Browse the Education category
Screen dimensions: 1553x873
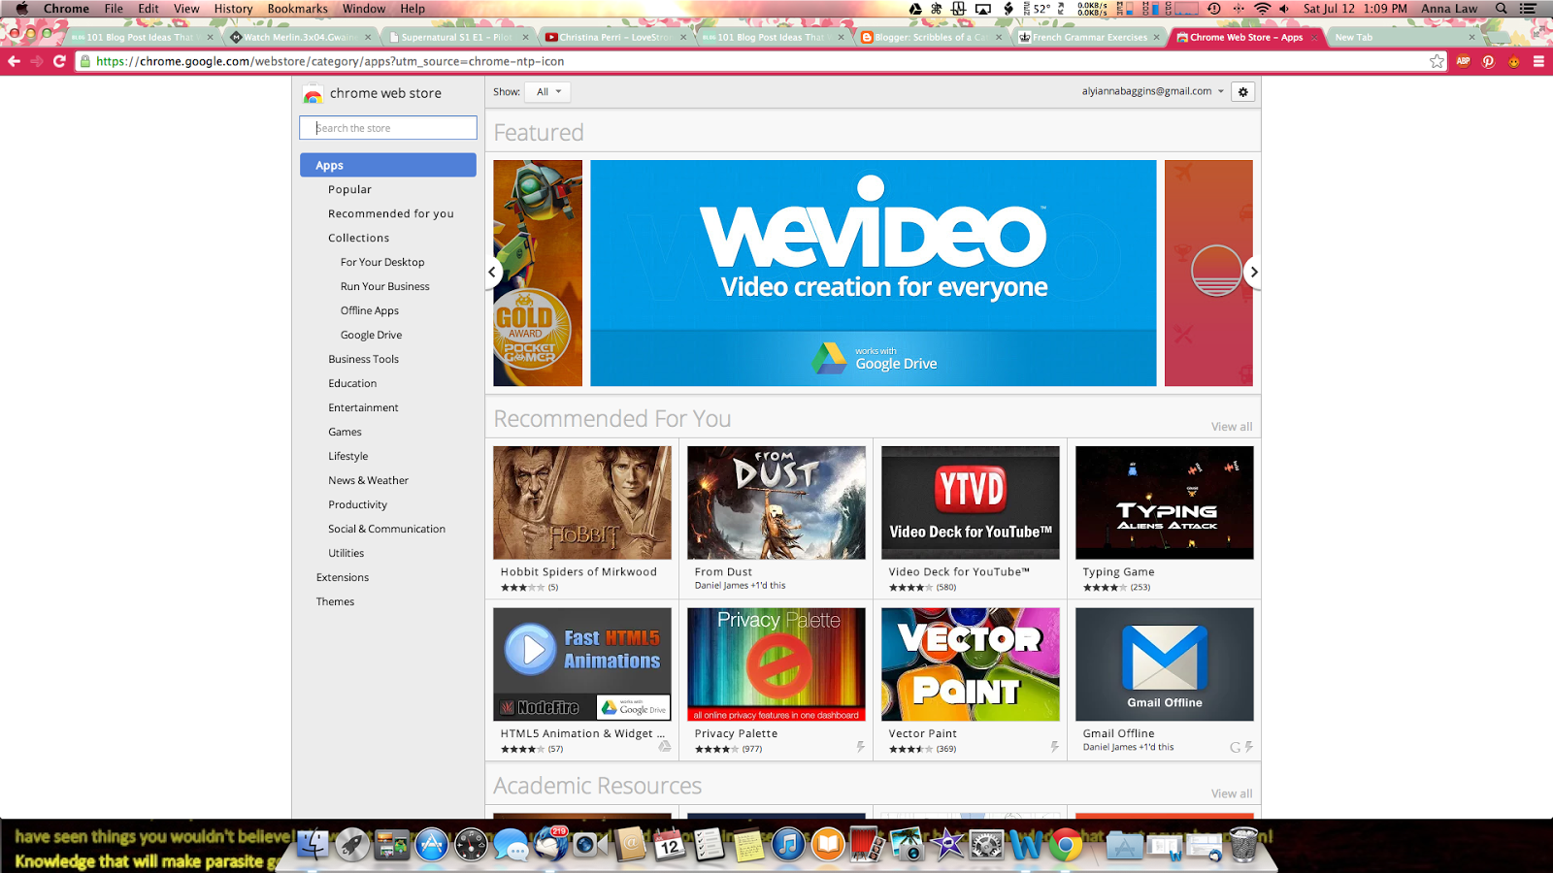pyautogui.click(x=352, y=383)
